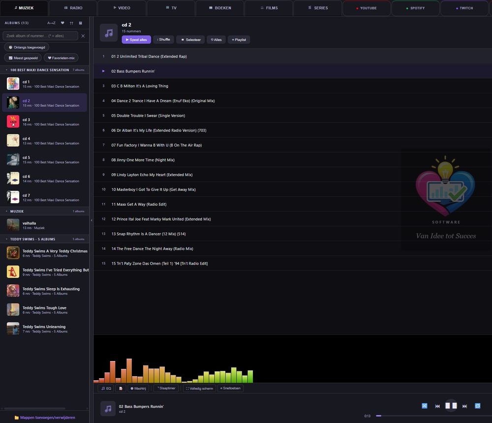492x423 pixels.
Task: Open album cd 1 thumbnail
Action: click(13, 84)
